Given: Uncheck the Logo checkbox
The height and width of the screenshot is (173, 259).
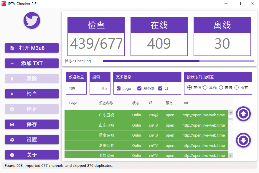Looking at the screenshot, I should point(119,89).
